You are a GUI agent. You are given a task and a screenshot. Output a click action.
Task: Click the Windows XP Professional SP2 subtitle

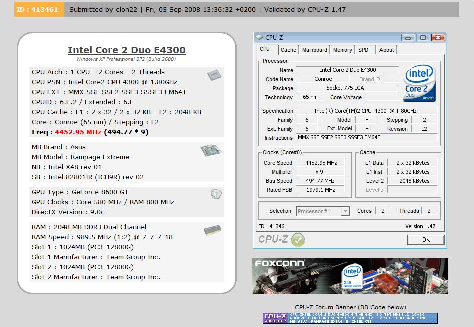(126, 59)
